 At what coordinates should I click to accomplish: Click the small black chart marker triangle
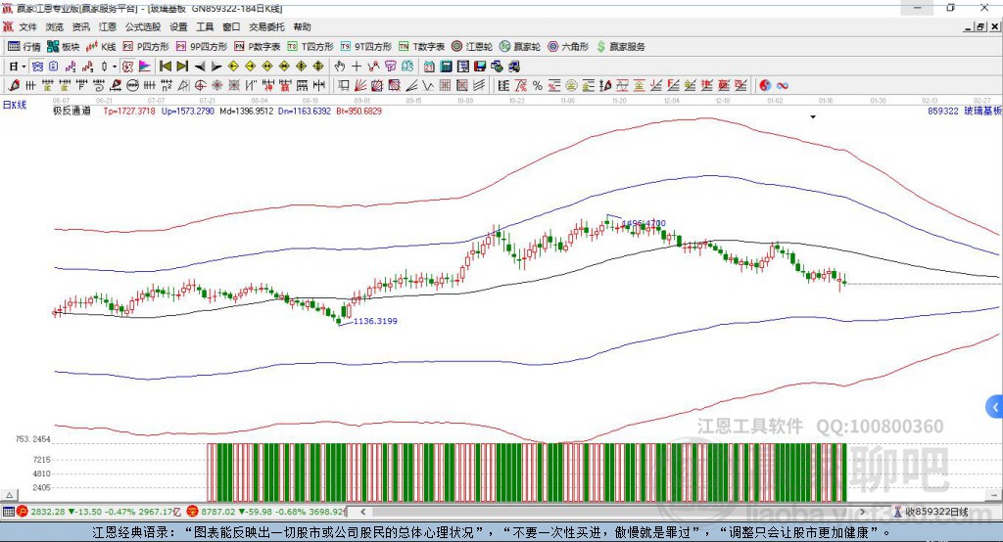[813, 117]
